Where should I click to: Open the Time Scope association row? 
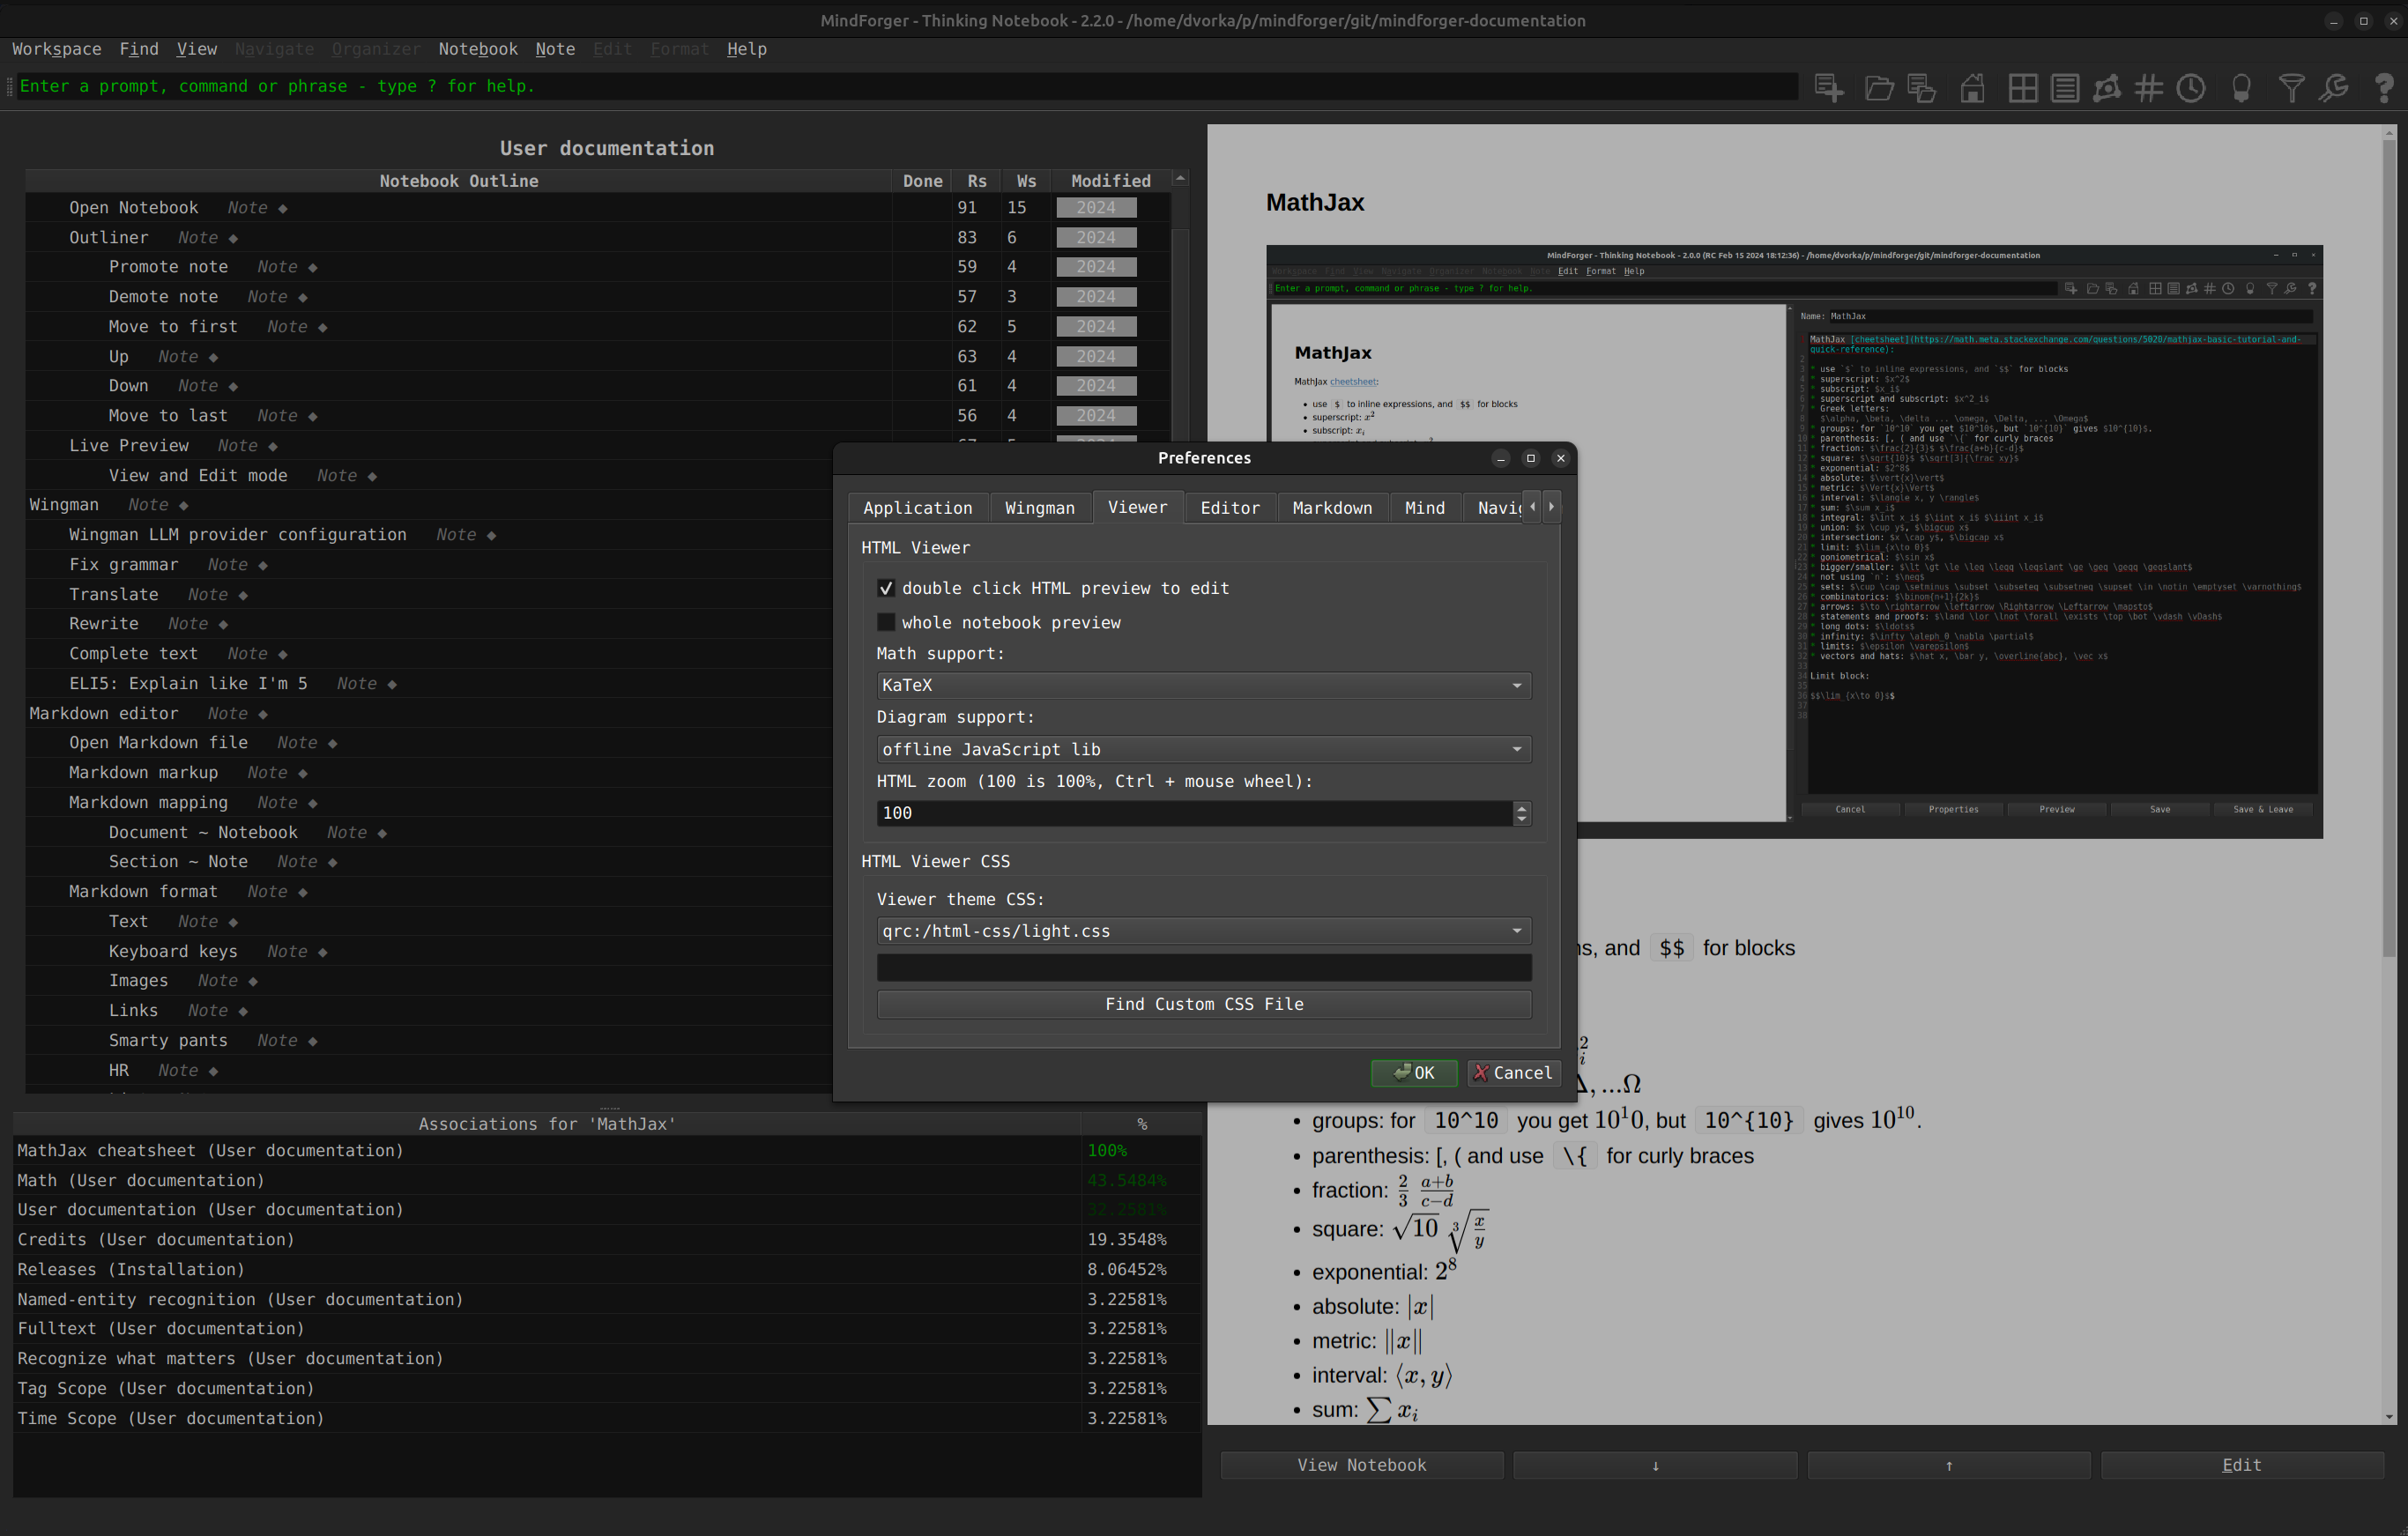click(606, 1419)
